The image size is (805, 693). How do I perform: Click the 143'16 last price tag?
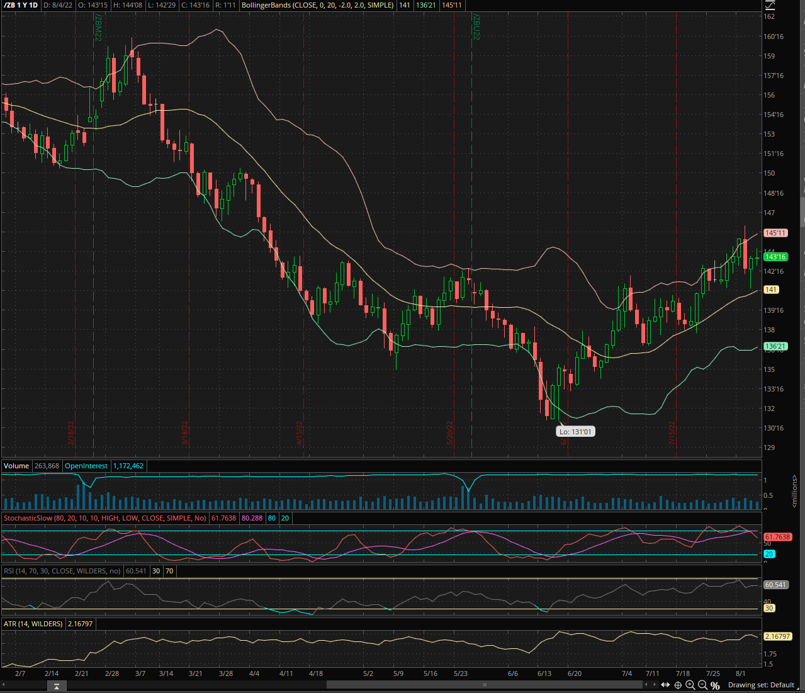point(775,257)
